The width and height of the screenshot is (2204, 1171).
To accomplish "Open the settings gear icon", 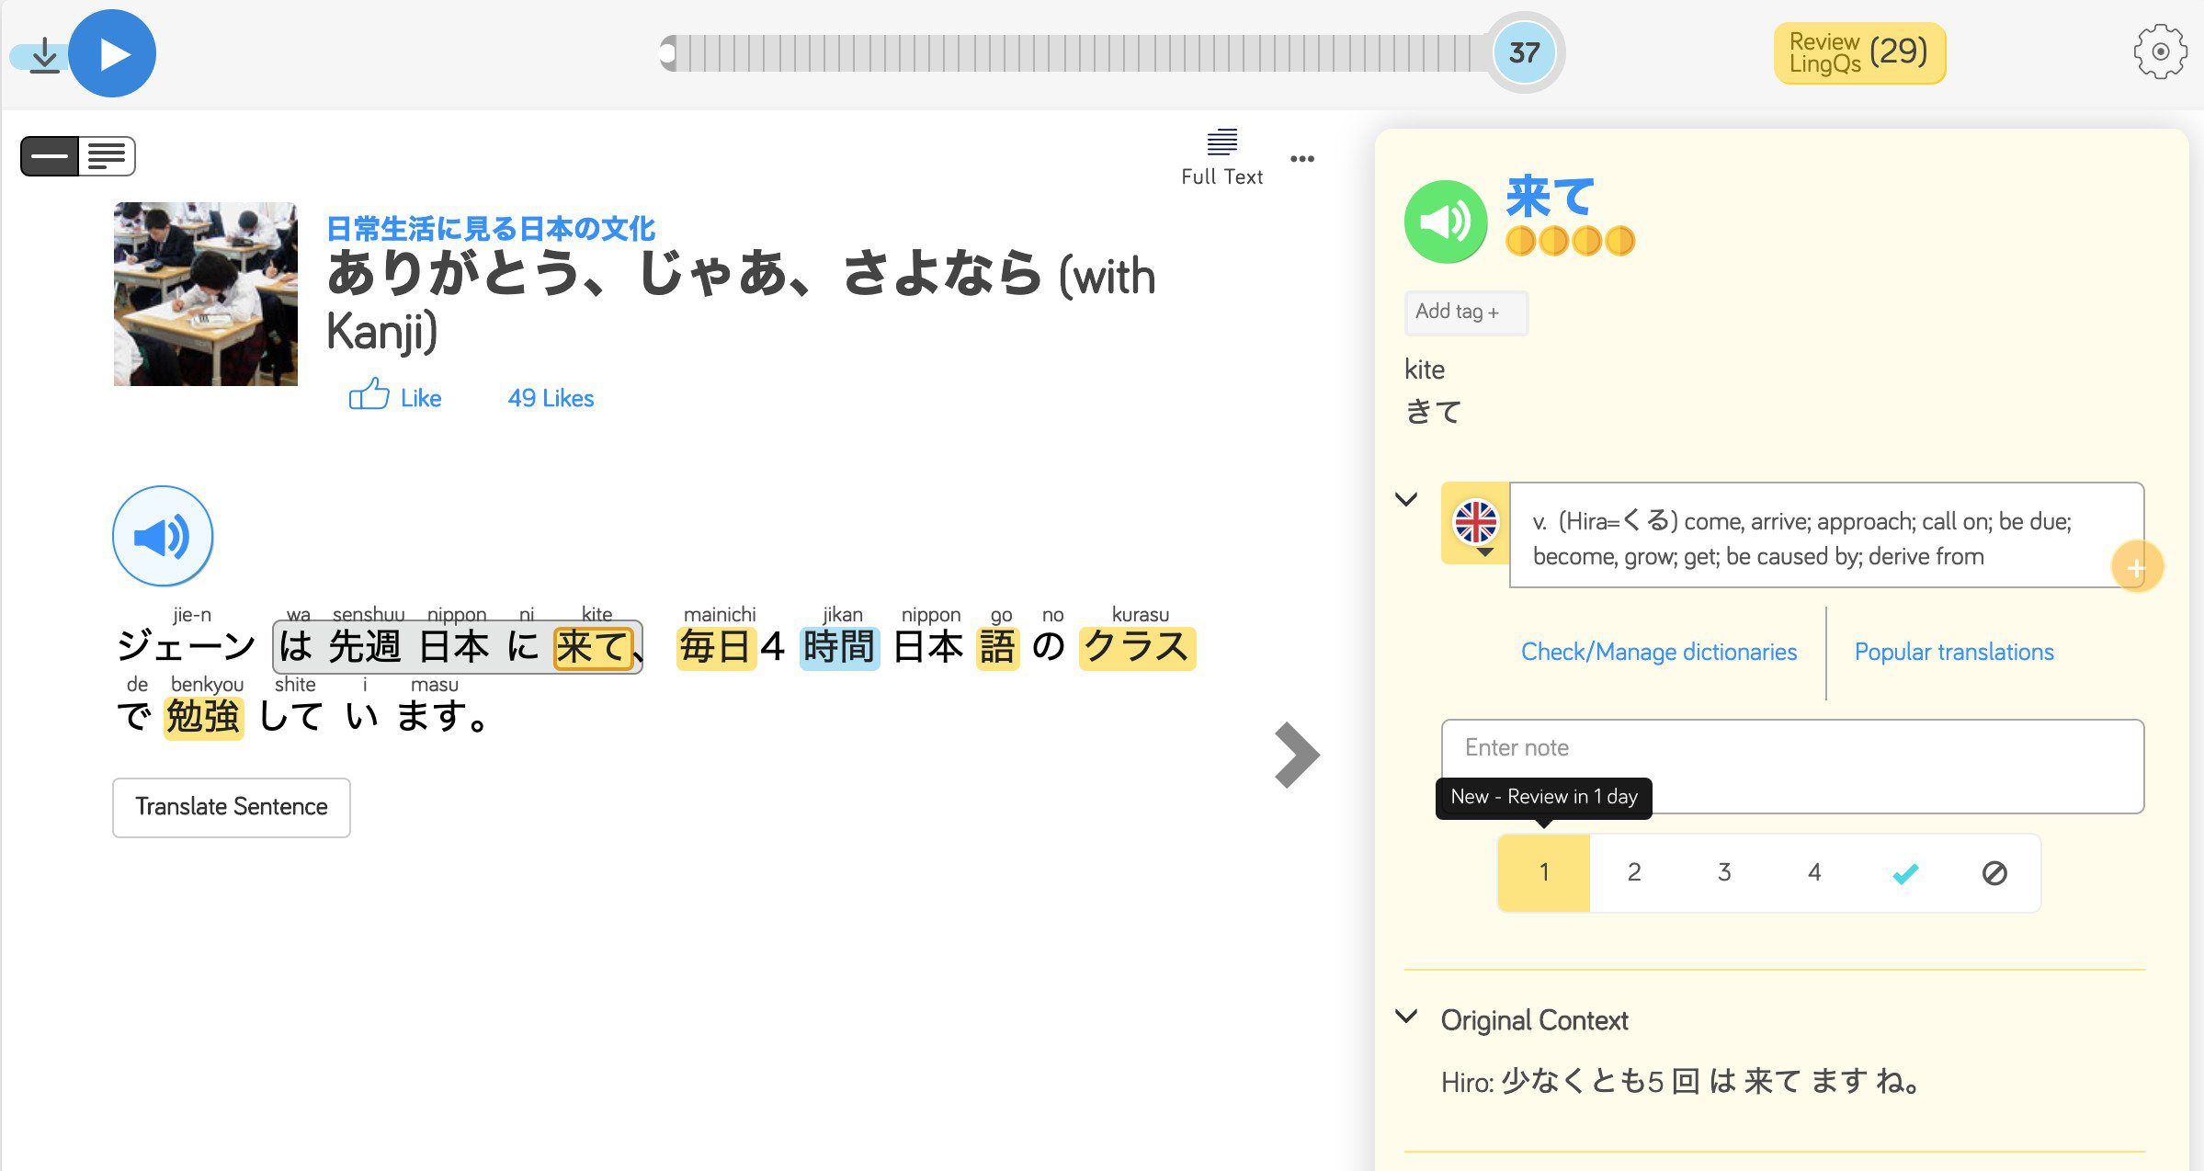I will [x=2159, y=51].
